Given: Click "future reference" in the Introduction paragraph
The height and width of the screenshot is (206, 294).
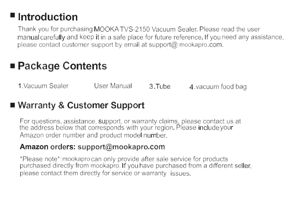Looking at the screenshot, I should (183, 37).
